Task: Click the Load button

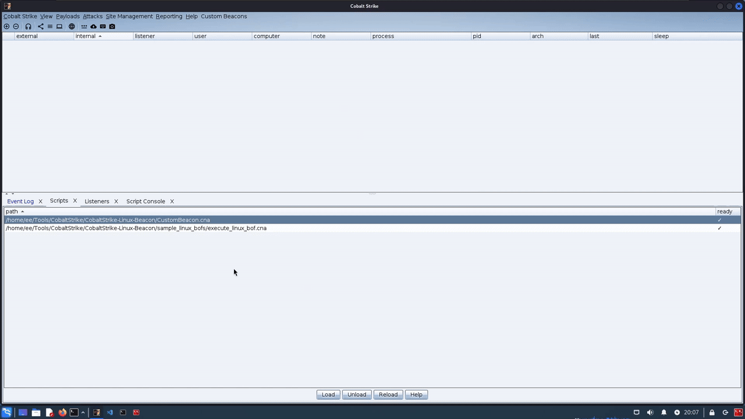Action: (328, 395)
